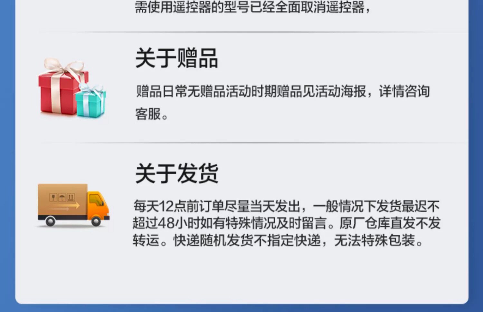The image size is (483, 312).
Task: Click the small teal gift box
Action: tap(91, 102)
